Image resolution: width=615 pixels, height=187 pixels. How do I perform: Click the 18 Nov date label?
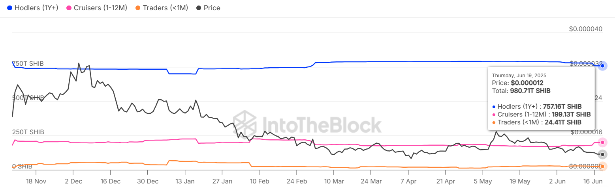(36, 182)
